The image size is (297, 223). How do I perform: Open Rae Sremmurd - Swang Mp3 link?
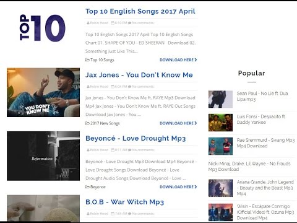[265, 143]
